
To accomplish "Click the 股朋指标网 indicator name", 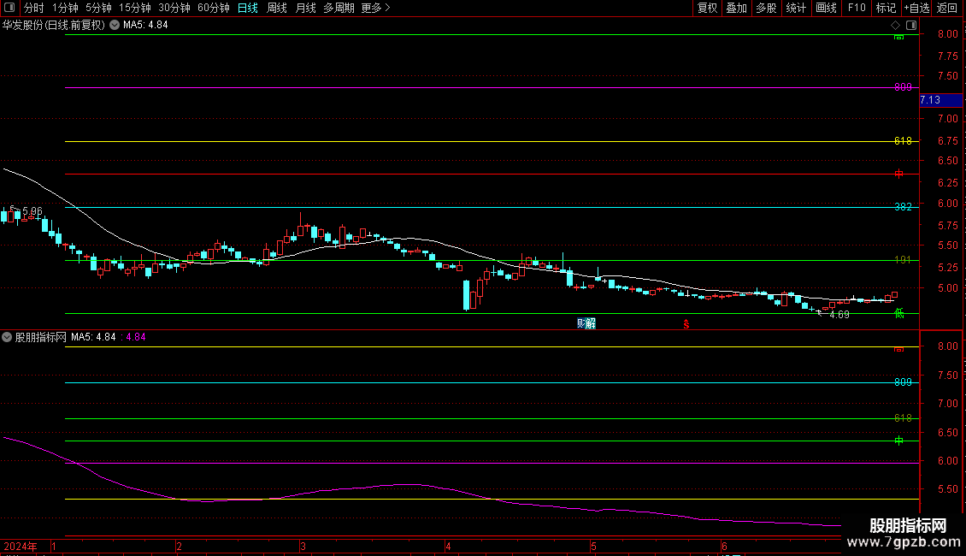I will pyautogui.click(x=41, y=337).
